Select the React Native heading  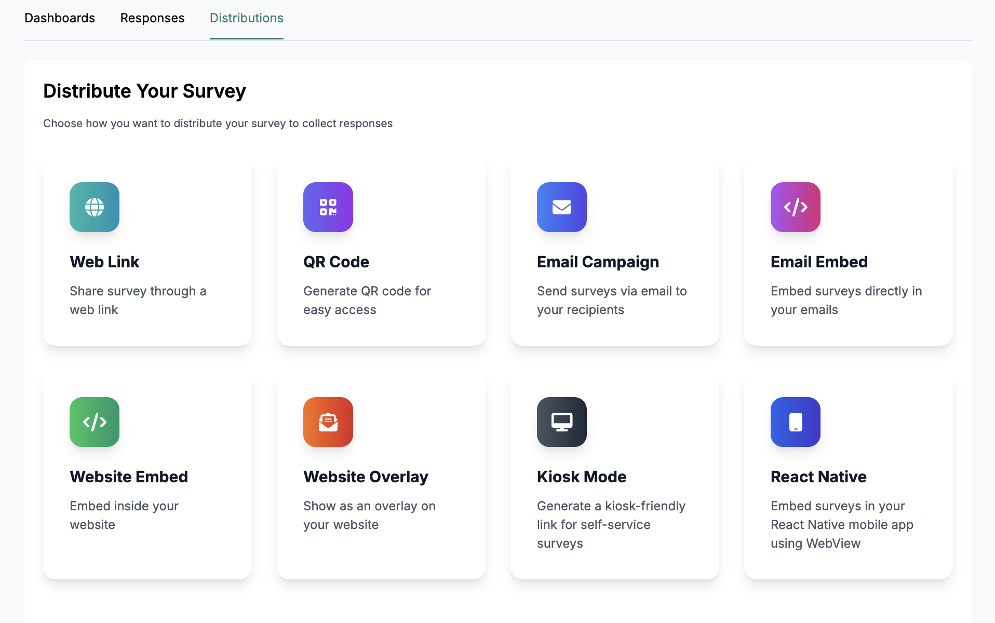[818, 477]
